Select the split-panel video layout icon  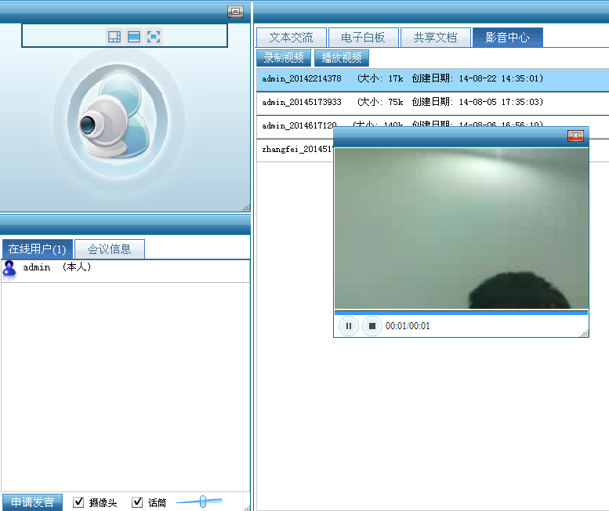pos(114,37)
